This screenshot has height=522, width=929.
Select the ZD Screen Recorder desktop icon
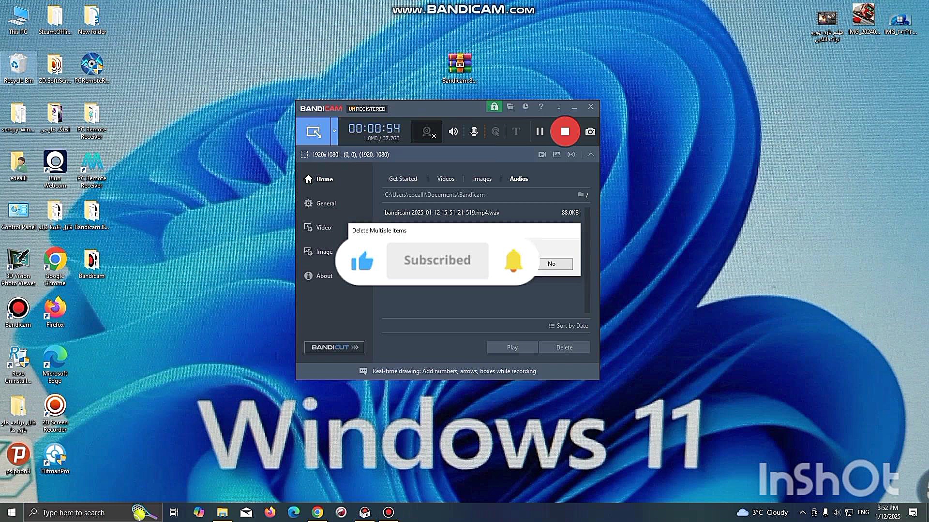[x=55, y=413]
